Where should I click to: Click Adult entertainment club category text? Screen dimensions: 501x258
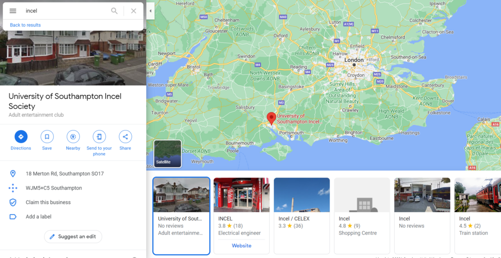36,115
